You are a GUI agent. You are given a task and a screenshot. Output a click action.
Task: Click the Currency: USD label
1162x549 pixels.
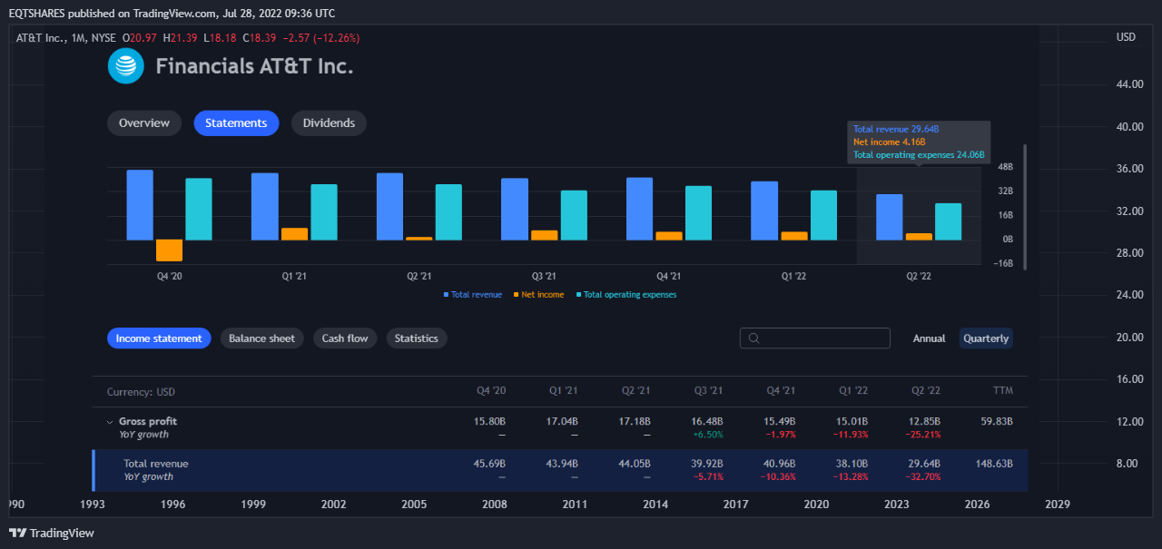(x=141, y=392)
